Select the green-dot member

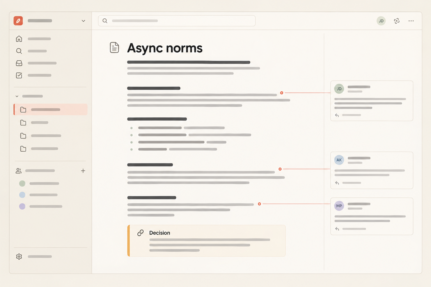[39, 184]
